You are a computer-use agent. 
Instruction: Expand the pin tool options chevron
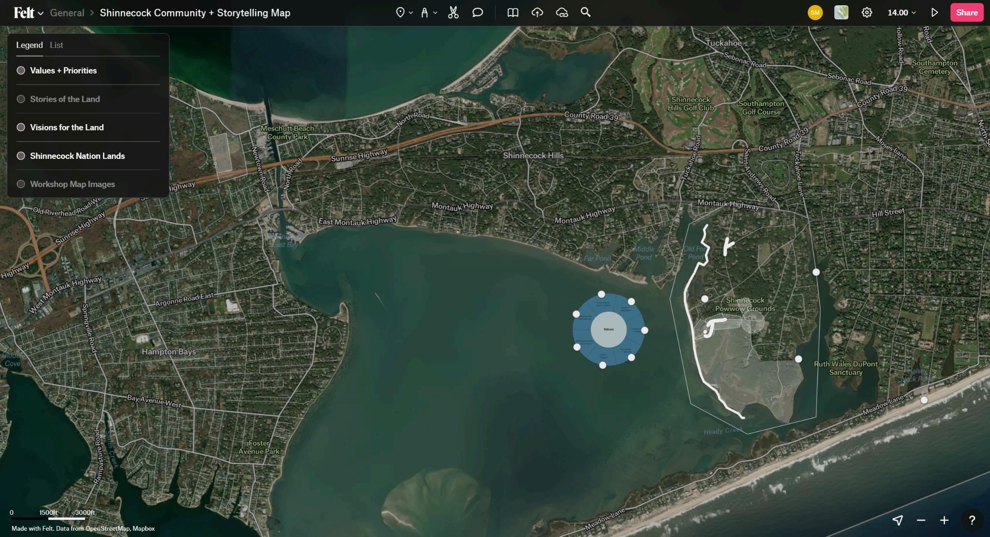411,13
